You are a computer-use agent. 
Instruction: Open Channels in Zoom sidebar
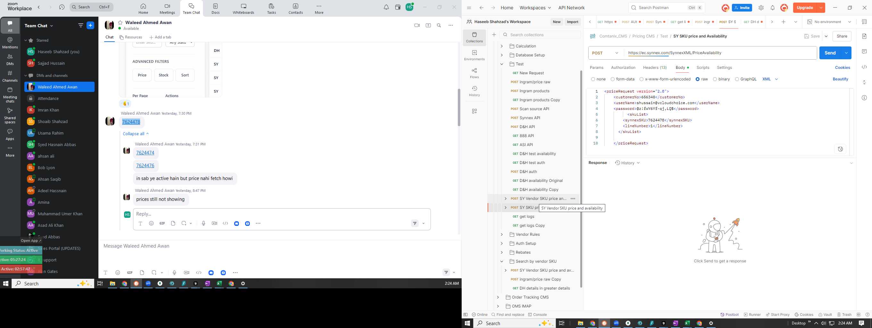(10, 76)
